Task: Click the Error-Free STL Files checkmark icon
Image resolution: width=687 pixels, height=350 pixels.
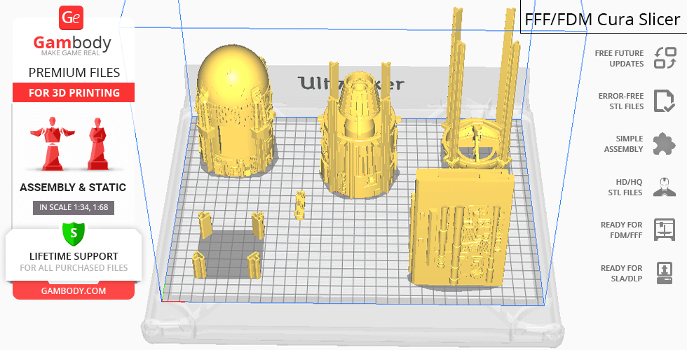Action: tap(664, 101)
